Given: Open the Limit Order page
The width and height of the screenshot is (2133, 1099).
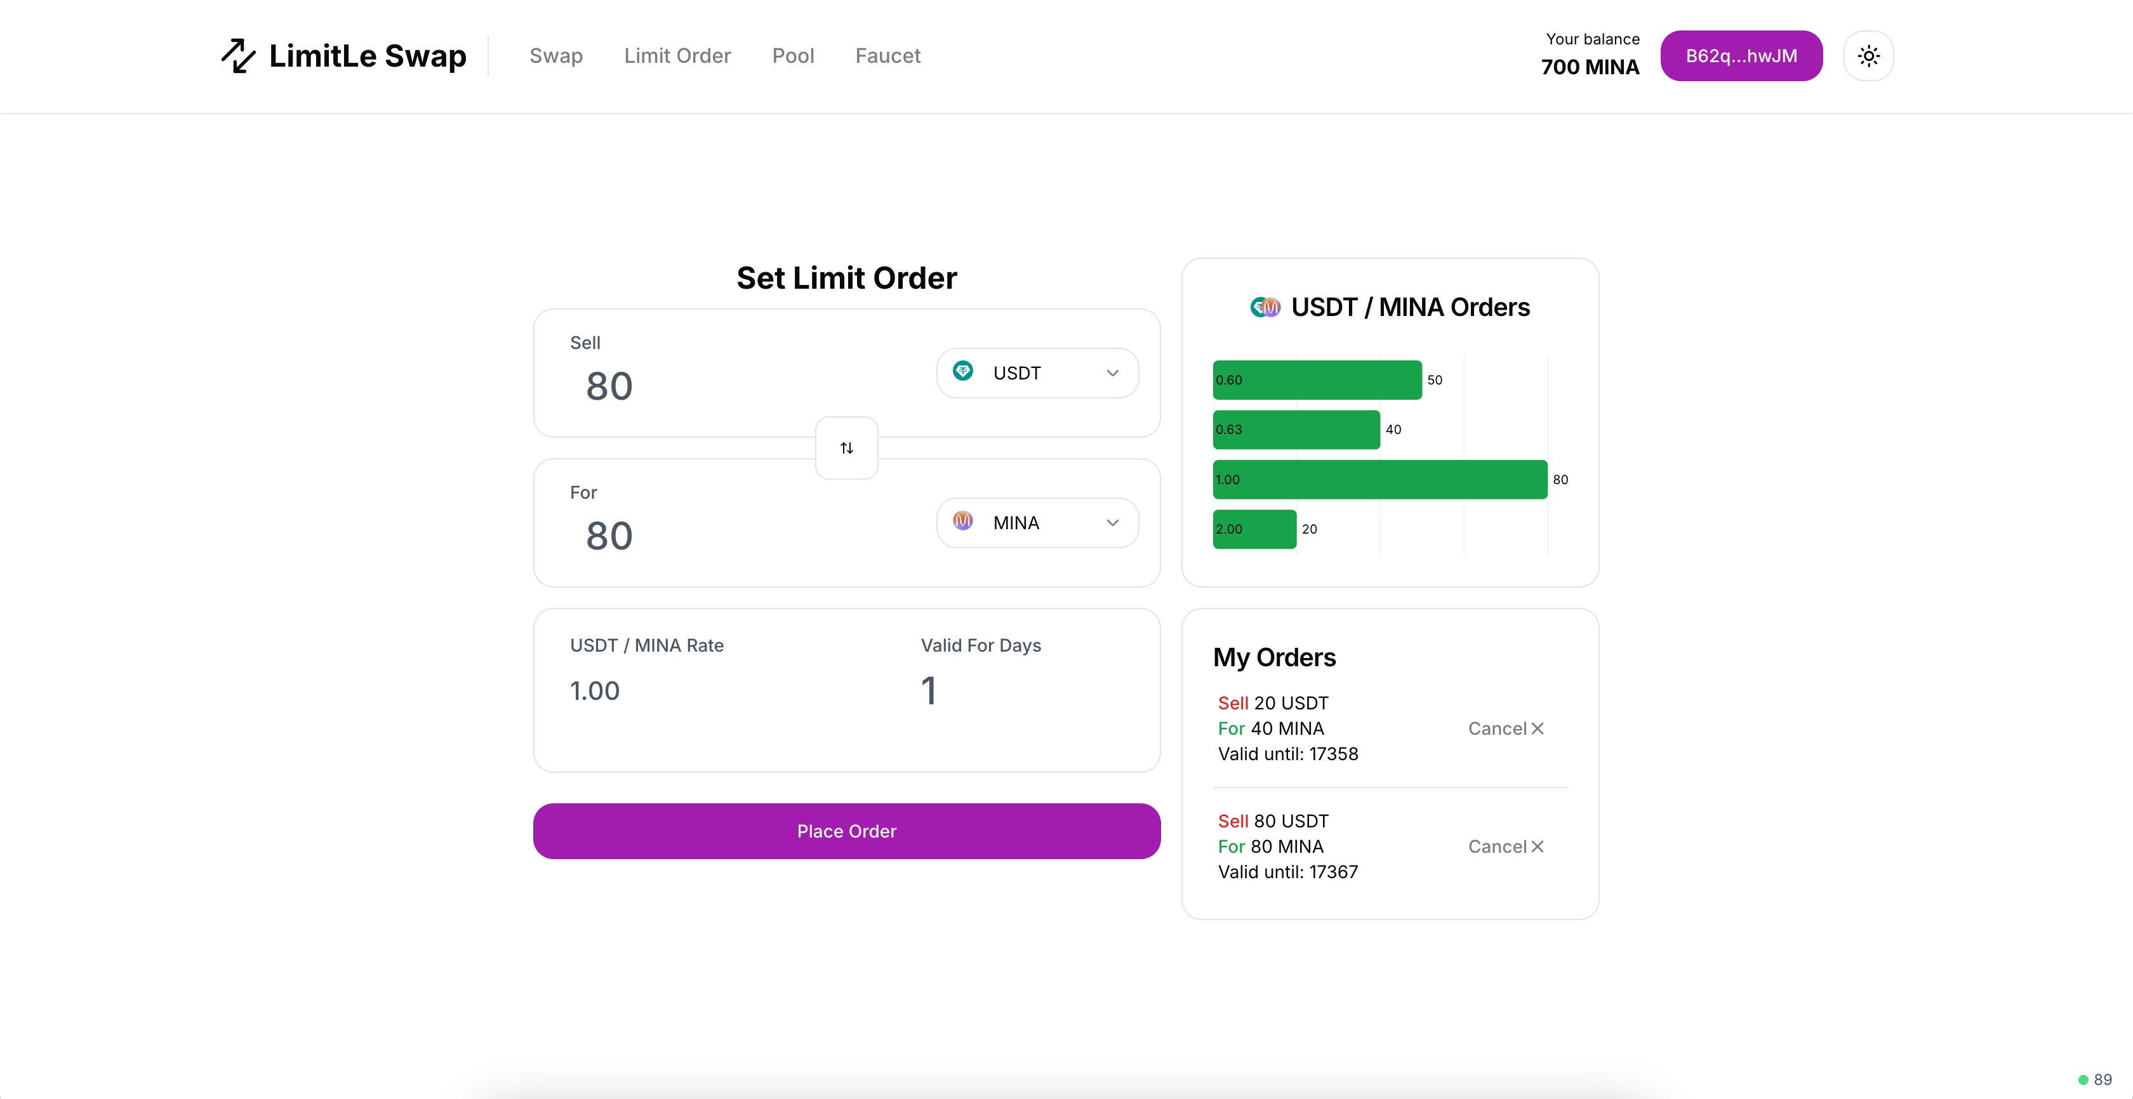Looking at the screenshot, I should (677, 55).
